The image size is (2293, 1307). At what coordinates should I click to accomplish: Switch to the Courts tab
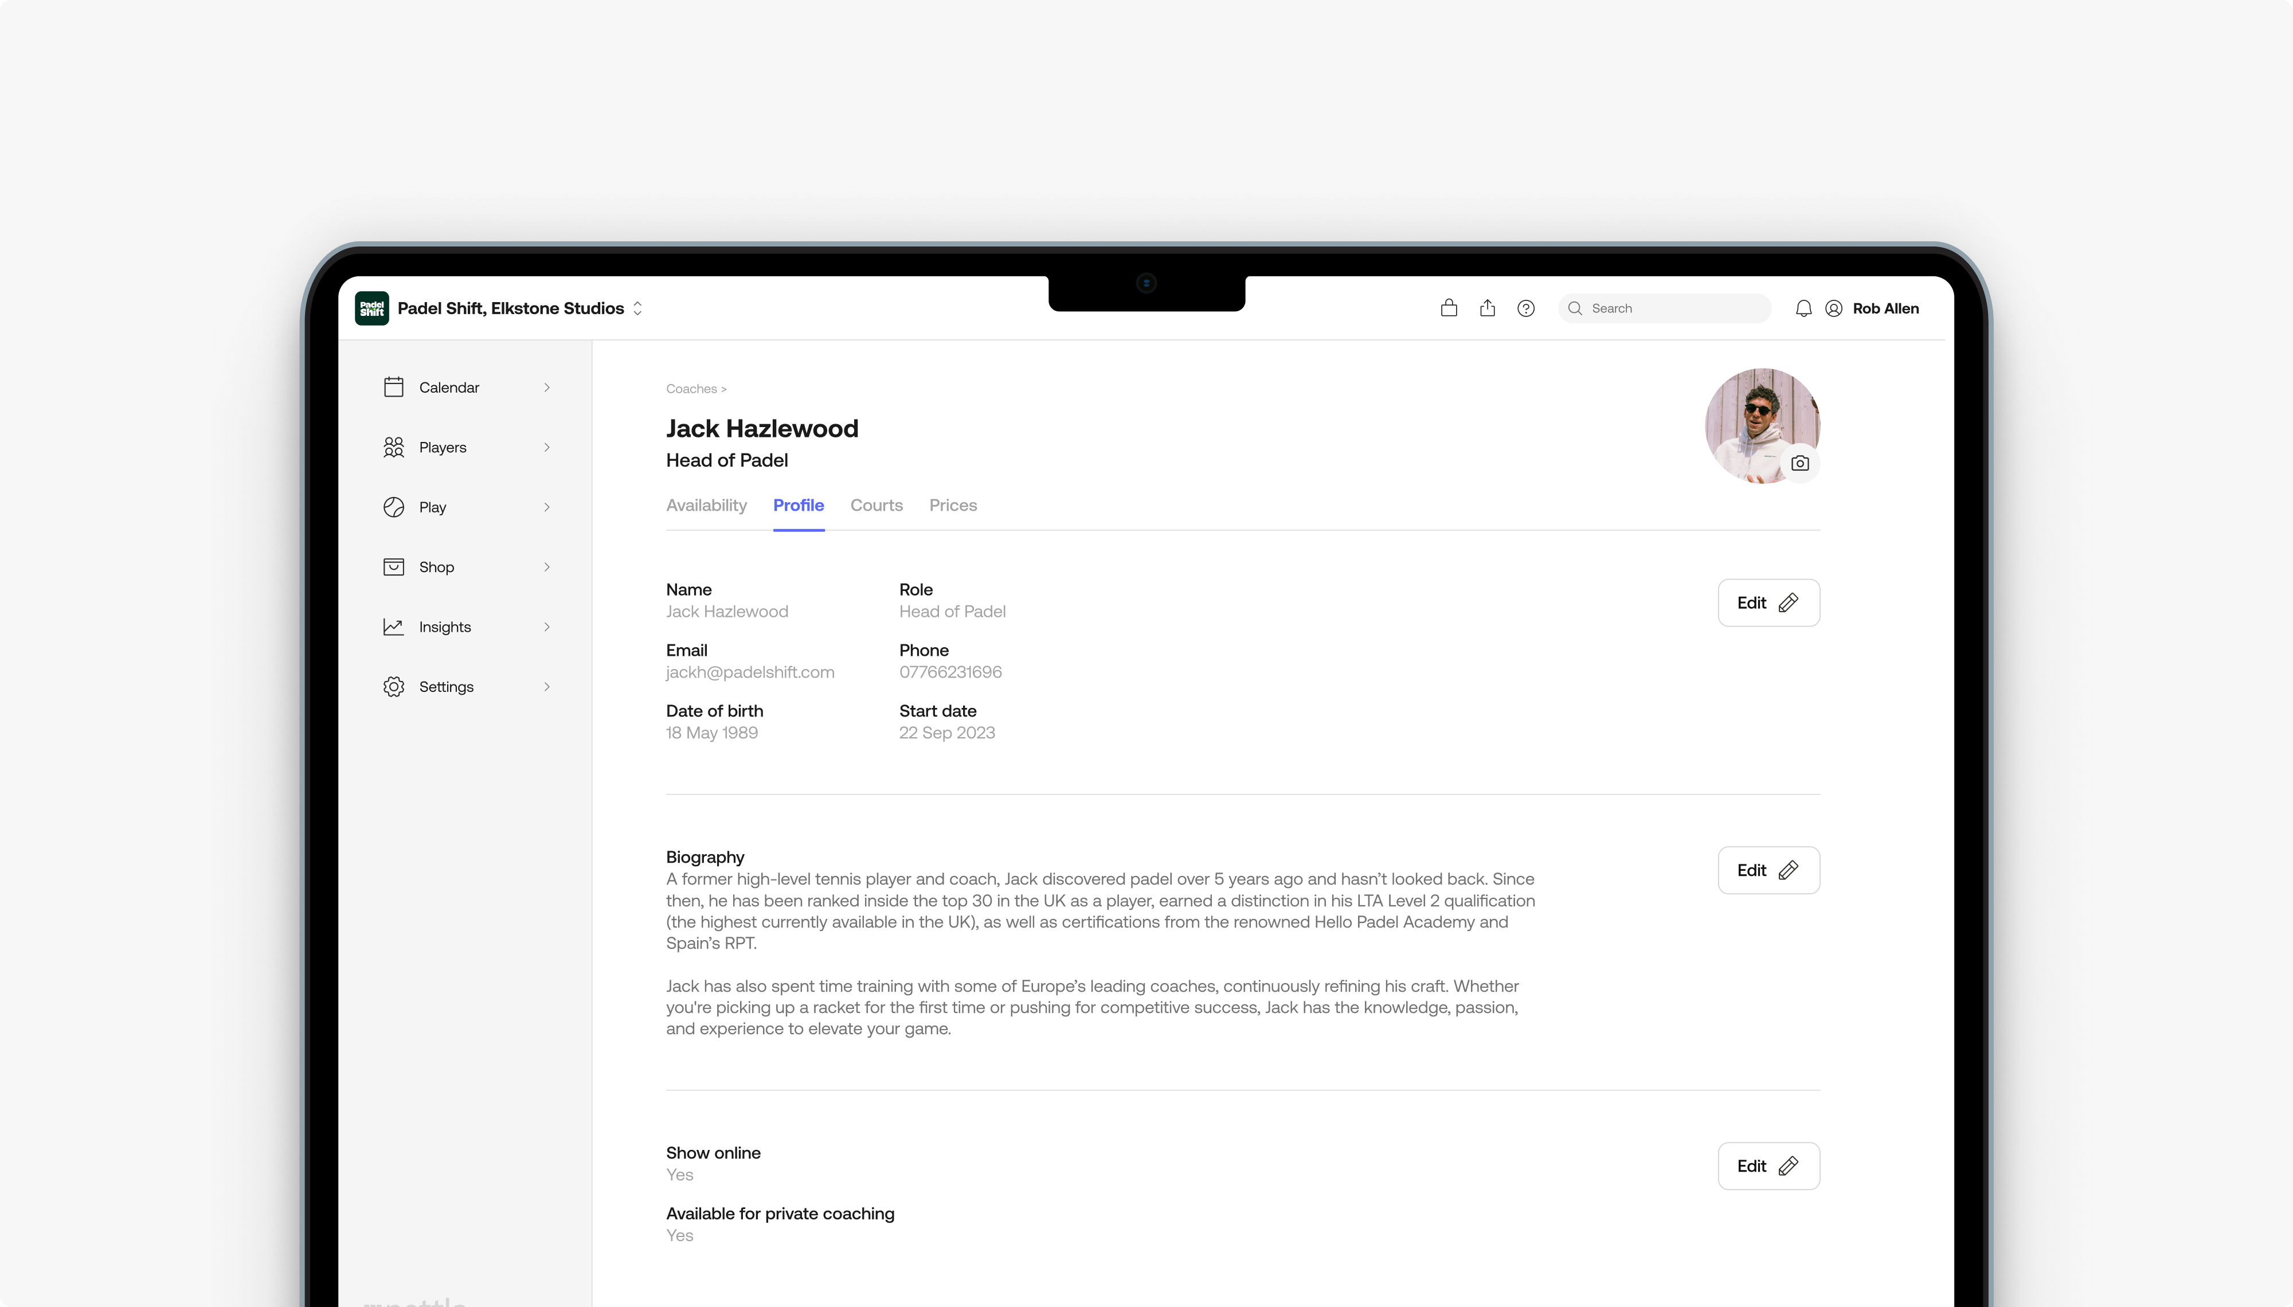[x=876, y=506]
